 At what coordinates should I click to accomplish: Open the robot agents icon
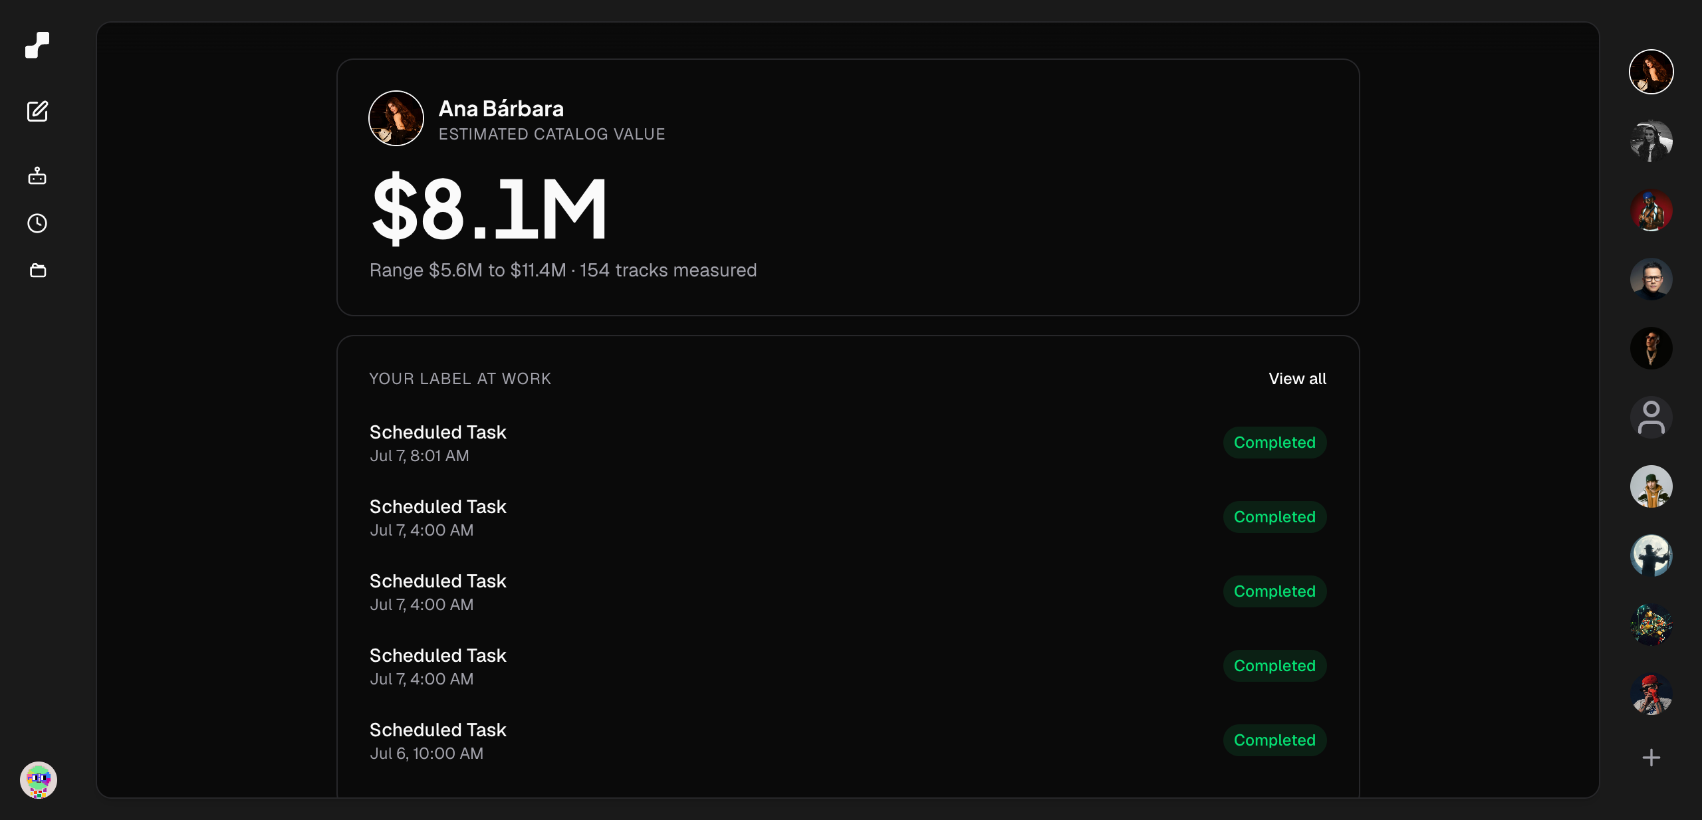tap(37, 175)
